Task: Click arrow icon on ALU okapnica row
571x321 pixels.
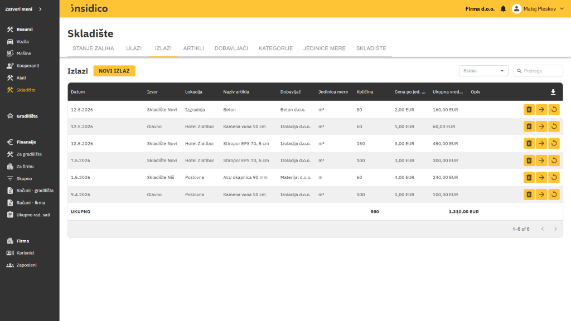Action: click(x=541, y=178)
